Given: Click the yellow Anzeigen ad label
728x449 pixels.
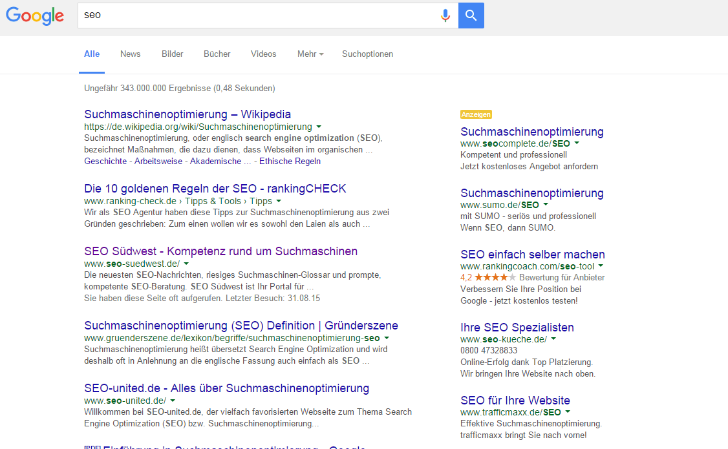Looking at the screenshot, I should [x=476, y=114].
